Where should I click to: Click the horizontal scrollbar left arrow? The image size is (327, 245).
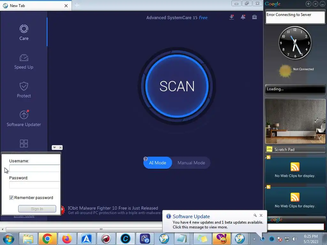[x=3, y=229]
